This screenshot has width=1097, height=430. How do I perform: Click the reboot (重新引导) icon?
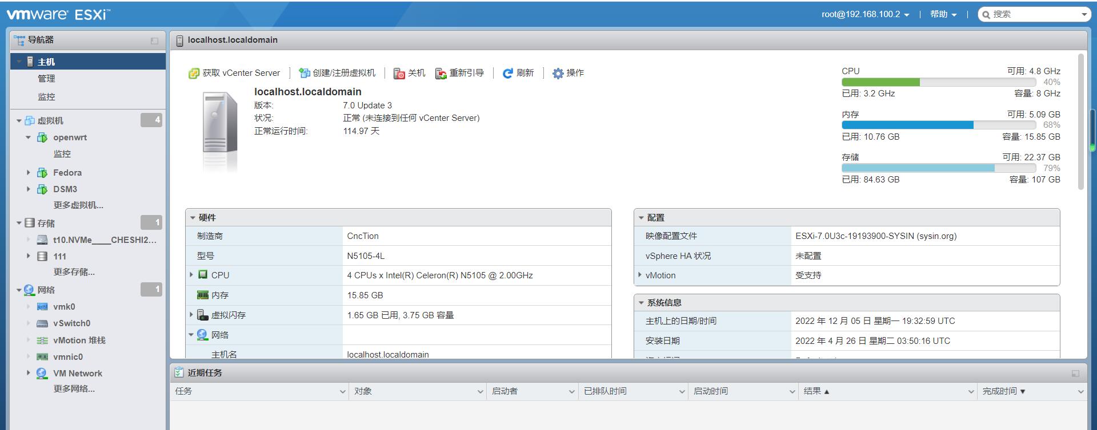tap(441, 74)
